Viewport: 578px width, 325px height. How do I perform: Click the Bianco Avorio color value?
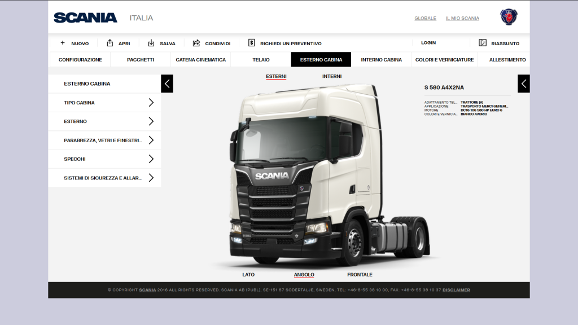coord(474,114)
